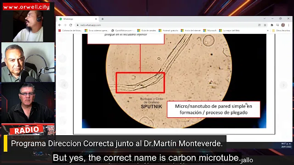Open the 'Otros favoritos' bookmarks folder

[281, 31]
